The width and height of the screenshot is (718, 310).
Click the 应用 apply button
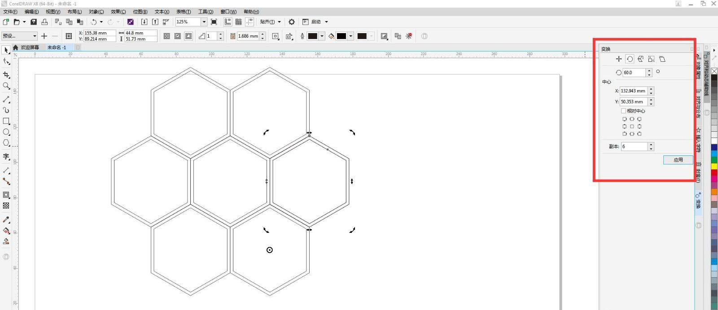click(678, 160)
